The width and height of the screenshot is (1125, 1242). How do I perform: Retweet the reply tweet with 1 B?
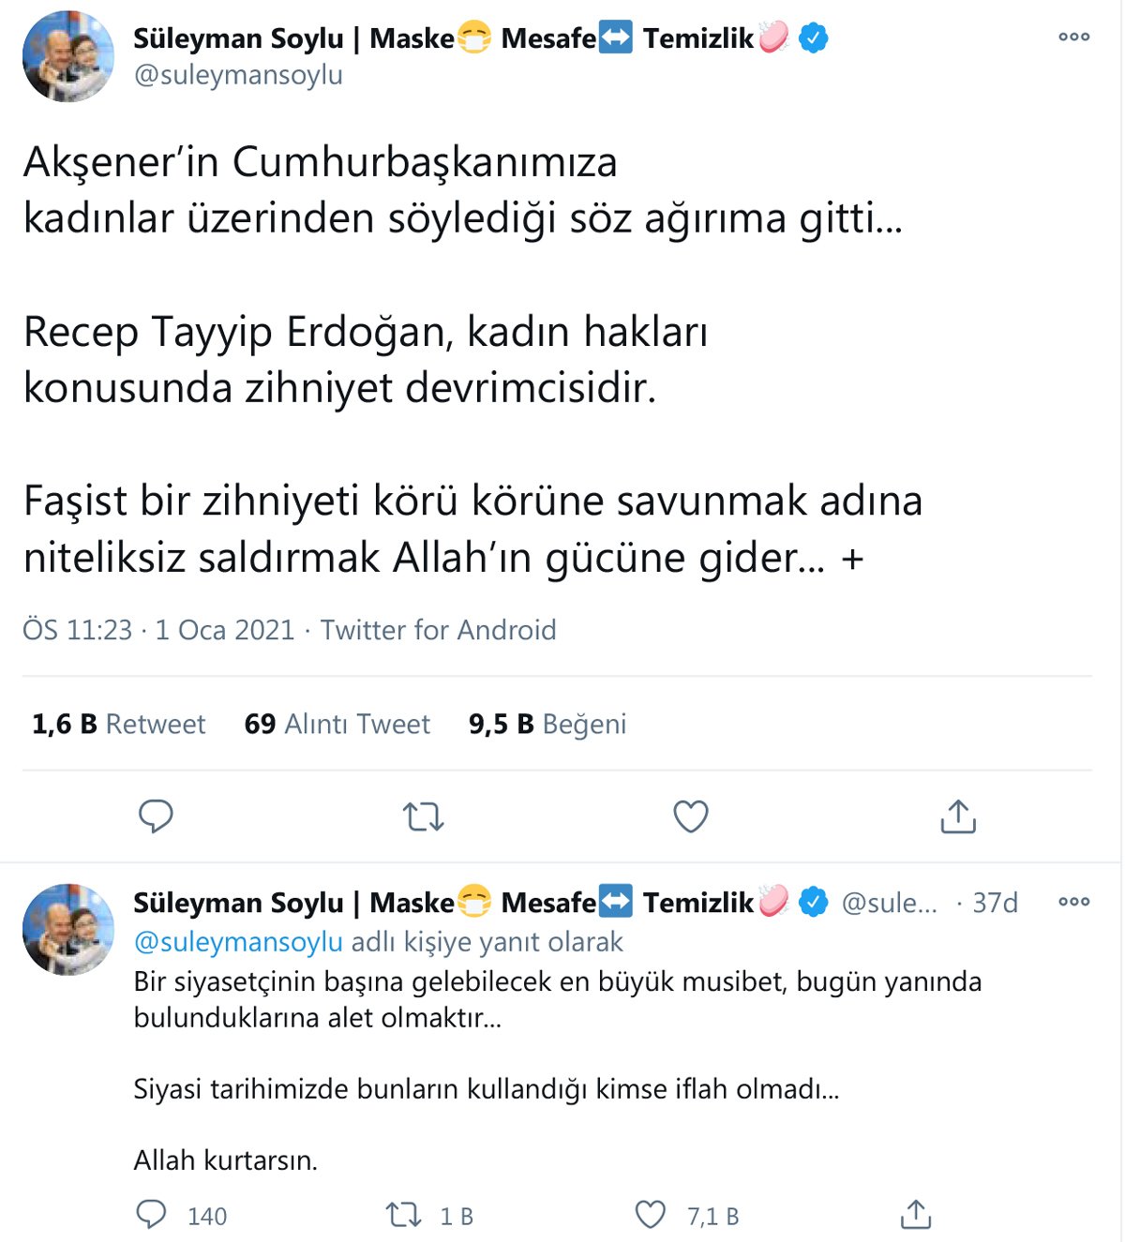[x=404, y=1215]
